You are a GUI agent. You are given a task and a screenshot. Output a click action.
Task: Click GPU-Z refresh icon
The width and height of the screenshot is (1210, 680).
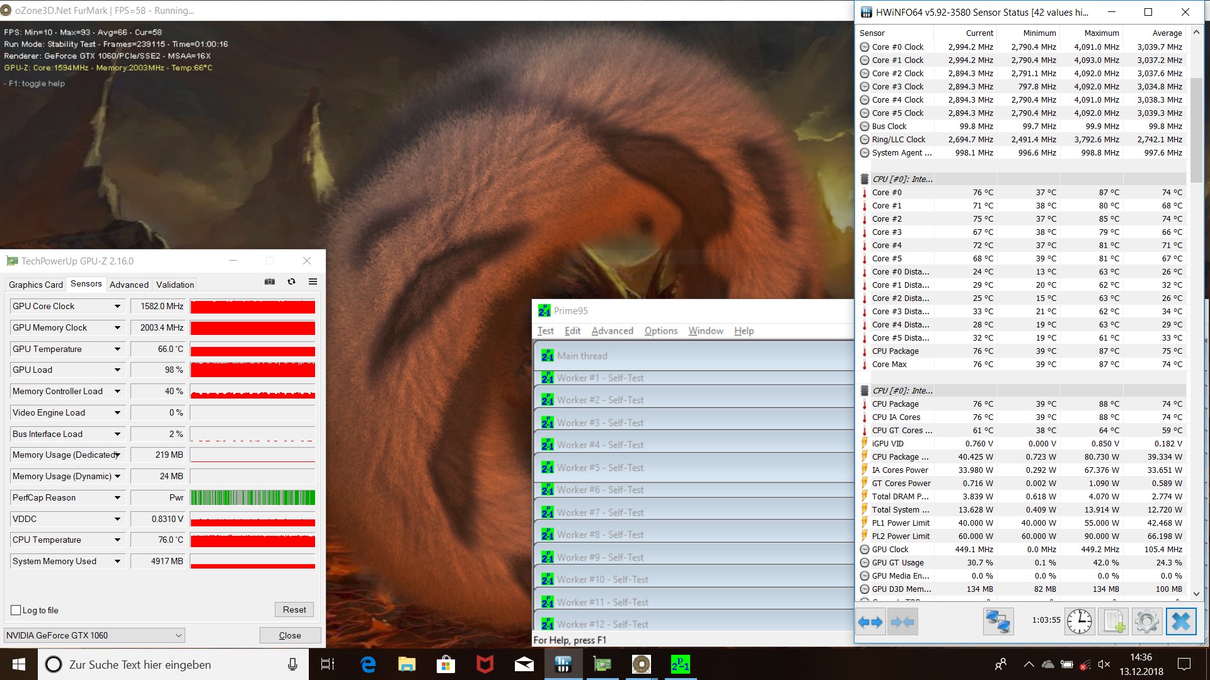291,281
